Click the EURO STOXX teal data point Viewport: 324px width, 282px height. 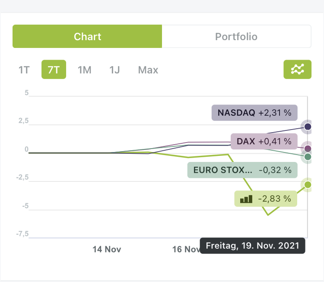308,157
